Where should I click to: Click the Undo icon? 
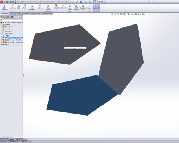90,2
